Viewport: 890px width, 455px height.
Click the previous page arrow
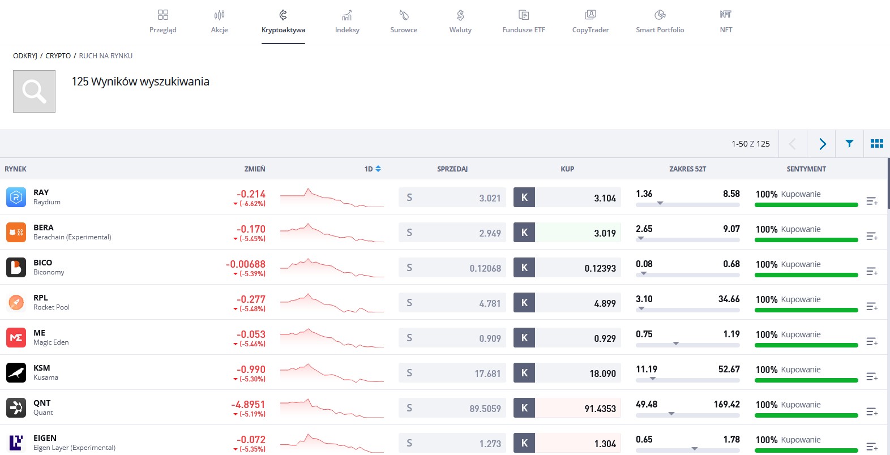[x=793, y=144]
